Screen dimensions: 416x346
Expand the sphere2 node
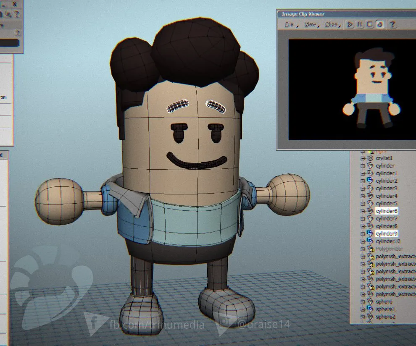pos(363,317)
